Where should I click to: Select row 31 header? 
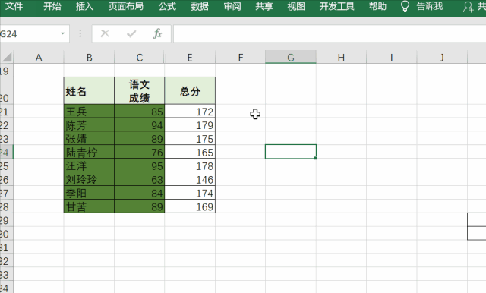6,247
